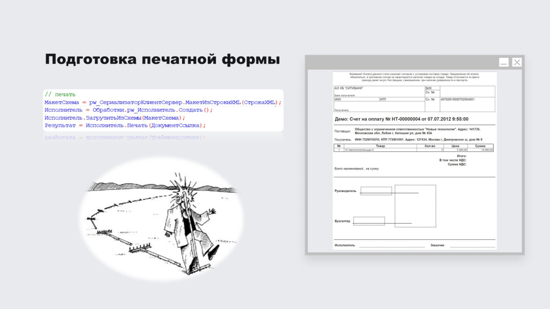Click the "Сумма НДС:" label
The width and height of the screenshot is (550, 309).
457,164
